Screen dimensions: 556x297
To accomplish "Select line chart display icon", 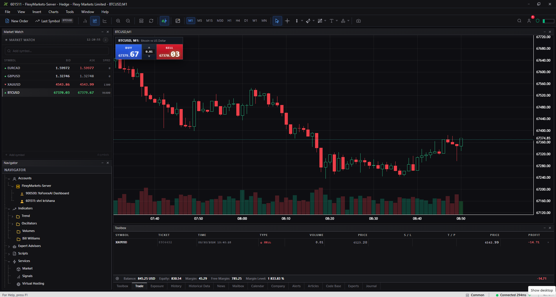I will point(105,21).
